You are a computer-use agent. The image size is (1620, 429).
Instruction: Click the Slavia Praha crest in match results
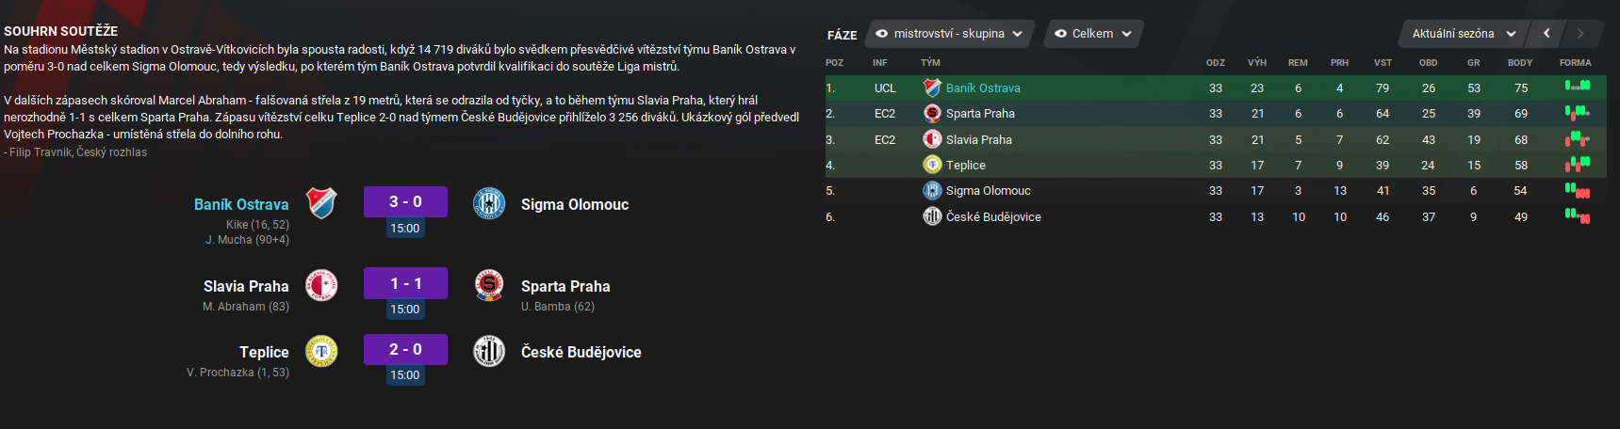321,285
